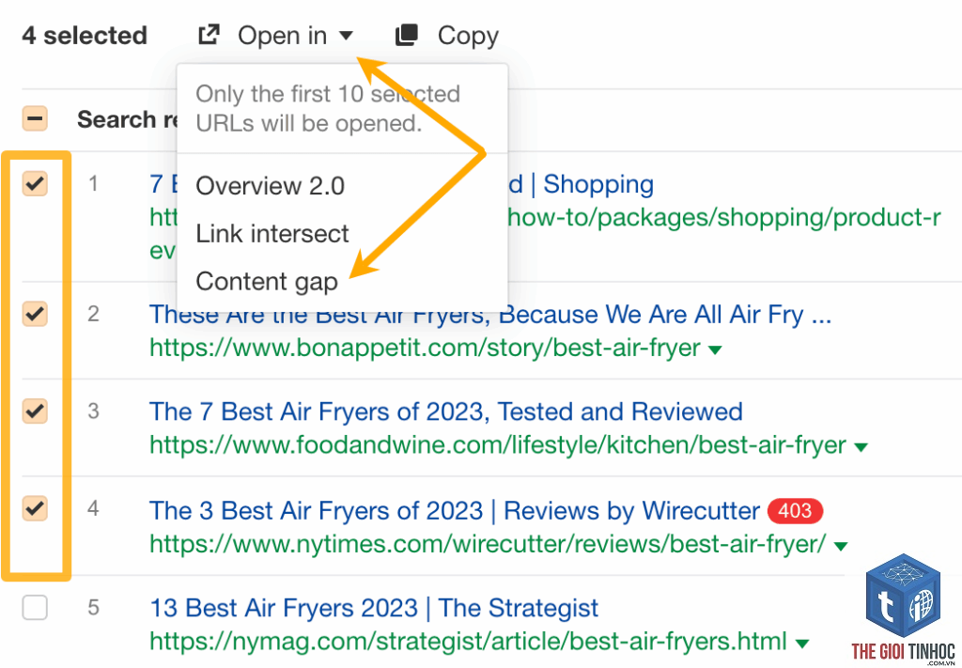
Task: Click the nymag.com strategist URL
Action: [468, 642]
